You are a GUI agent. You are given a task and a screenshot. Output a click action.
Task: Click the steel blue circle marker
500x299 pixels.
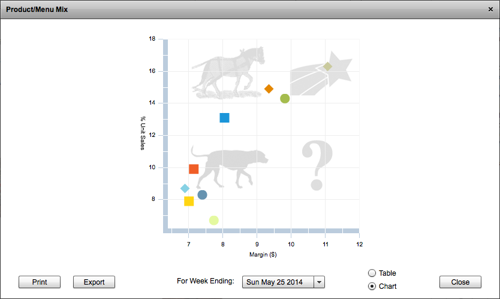(x=202, y=195)
